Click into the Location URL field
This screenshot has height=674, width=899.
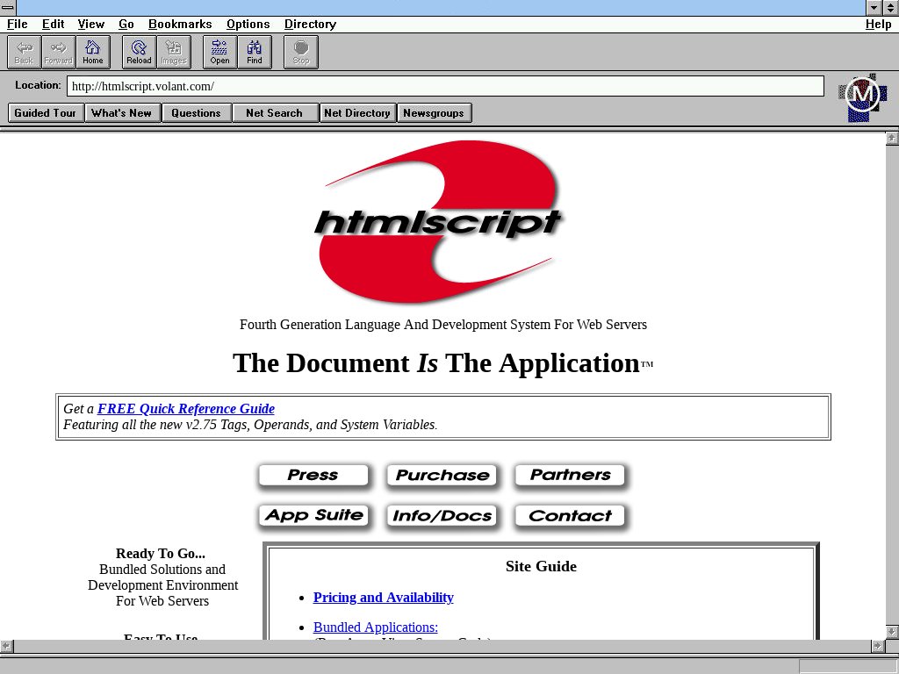tap(445, 86)
